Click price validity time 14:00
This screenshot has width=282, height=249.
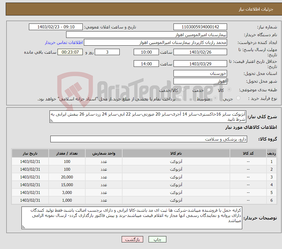(x=146, y=64)
